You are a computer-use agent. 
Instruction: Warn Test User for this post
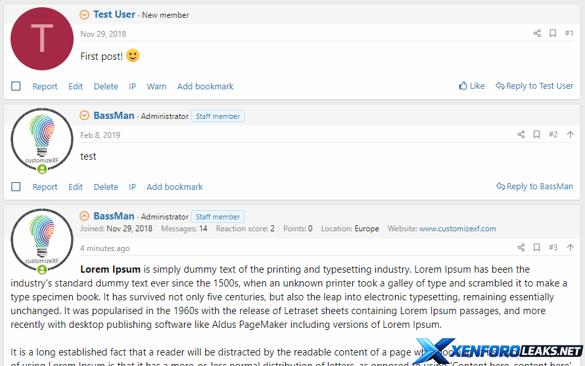(x=156, y=86)
